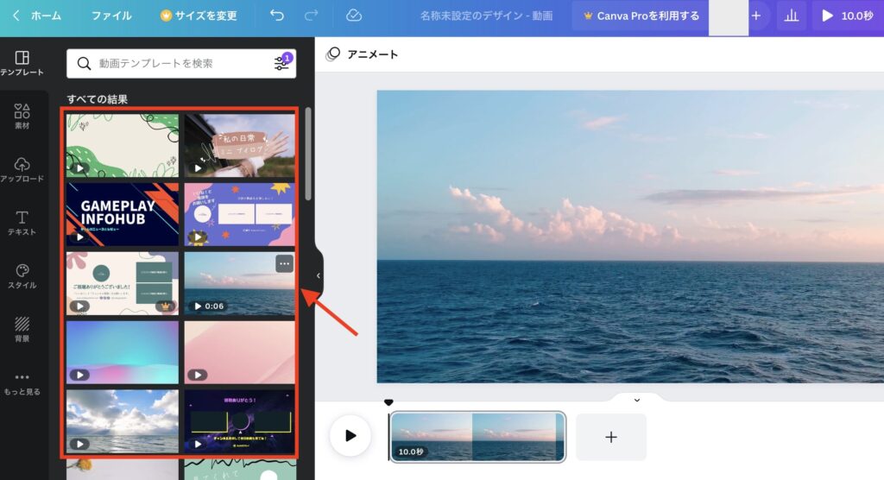Image resolution: width=884 pixels, height=480 pixels.
Task: Click the plus icon in top bar
Action: pos(756,16)
